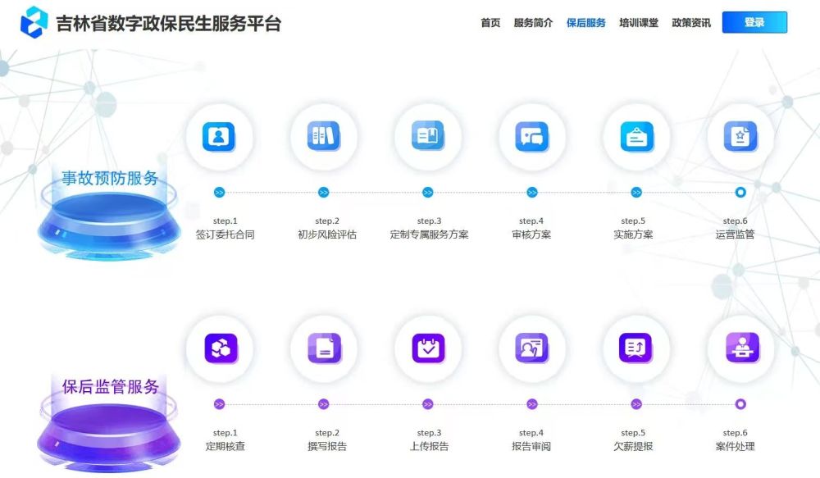Image resolution: width=820 pixels, height=478 pixels.
Task: Click the 审核方案 chat icon
Action: pyautogui.click(x=531, y=136)
